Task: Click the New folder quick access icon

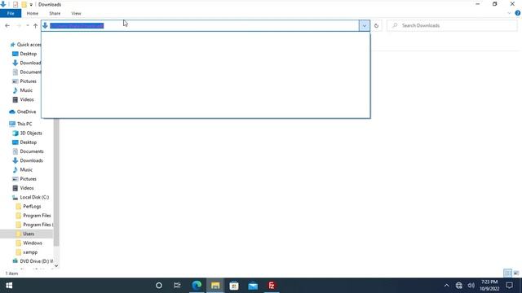Action: click(x=24, y=5)
